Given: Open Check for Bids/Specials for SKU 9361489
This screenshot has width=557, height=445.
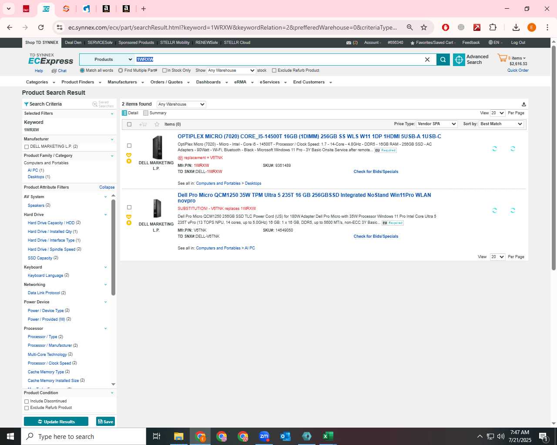Looking at the screenshot, I should click(x=376, y=172).
